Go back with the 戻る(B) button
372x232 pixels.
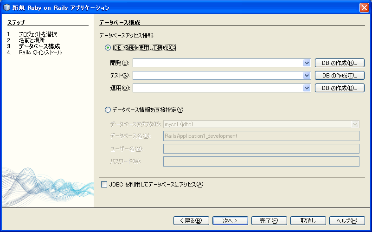pos(191,220)
